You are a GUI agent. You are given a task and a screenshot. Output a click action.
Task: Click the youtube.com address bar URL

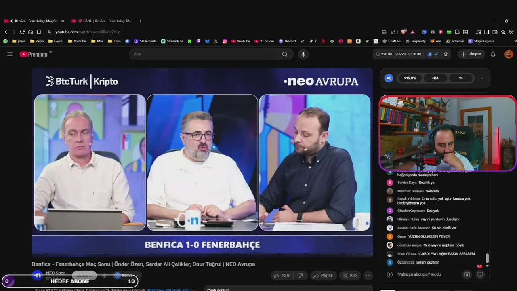[x=88, y=32]
